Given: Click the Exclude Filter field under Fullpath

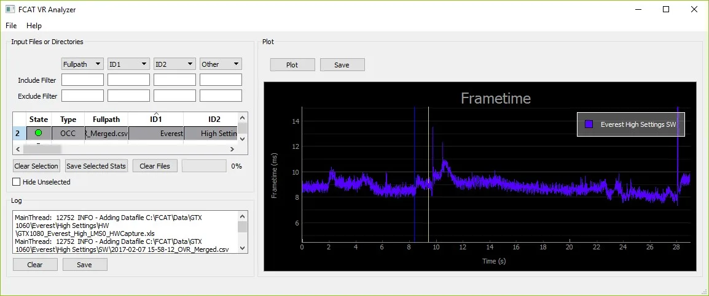Looking at the screenshot, I should (82, 96).
